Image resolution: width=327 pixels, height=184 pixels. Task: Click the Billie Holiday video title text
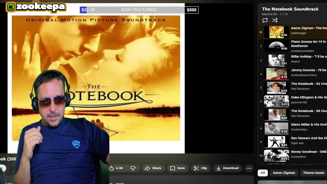pyautogui.click(x=309, y=56)
